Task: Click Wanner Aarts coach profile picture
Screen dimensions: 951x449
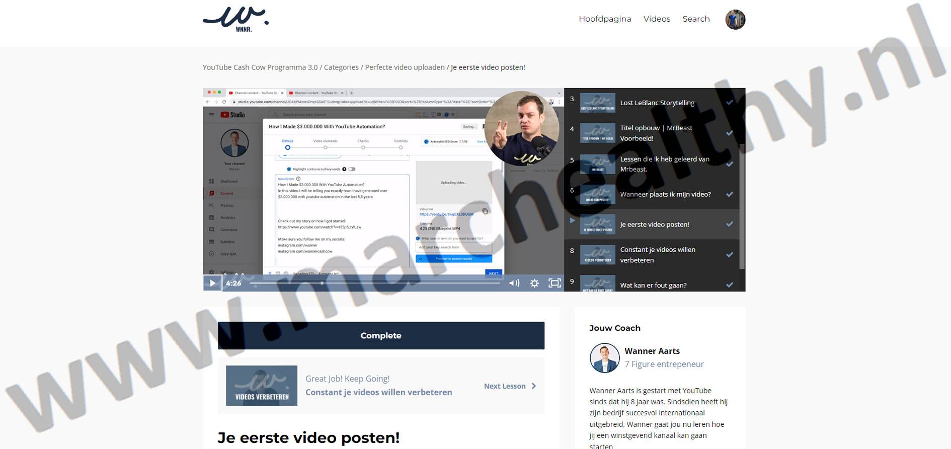Action: pyautogui.click(x=604, y=358)
